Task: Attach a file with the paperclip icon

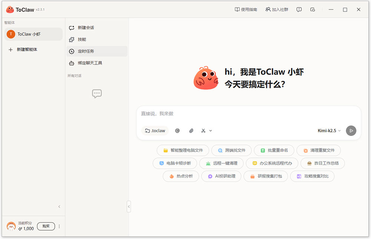Action: pyautogui.click(x=191, y=131)
